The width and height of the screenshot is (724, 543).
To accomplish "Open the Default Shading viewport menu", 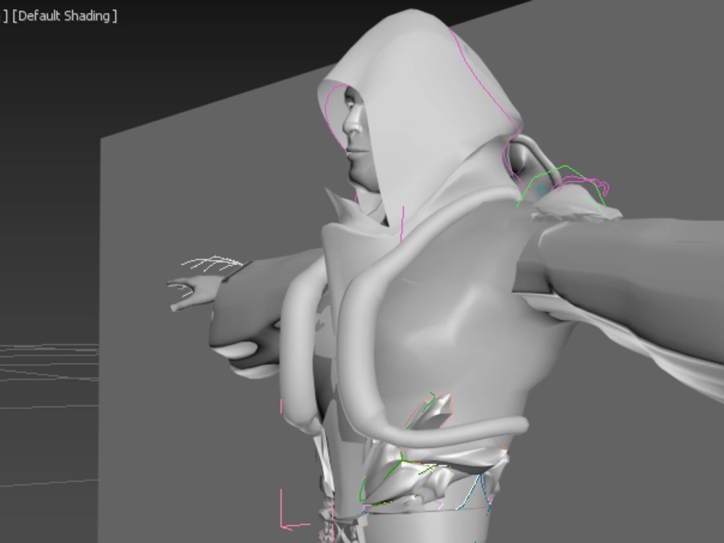I will (x=64, y=16).
